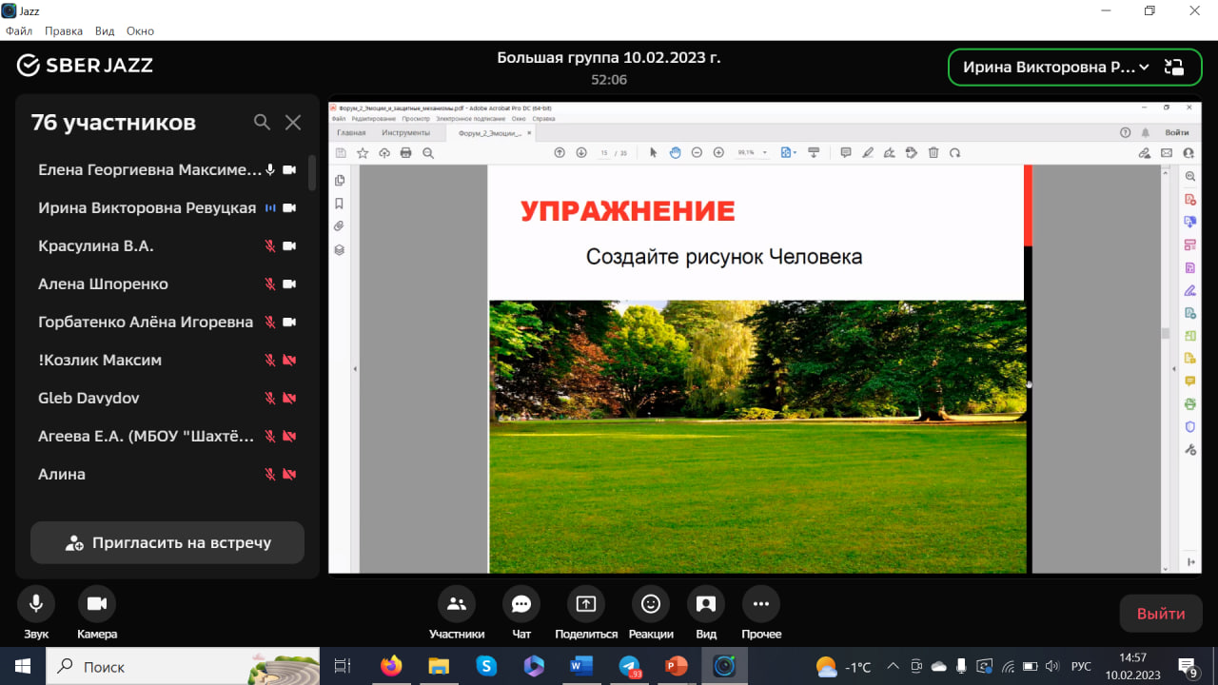The image size is (1218, 685).
Task: Click camera icon for Елена Георгиевна Максиме...
Action: coord(289,169)
